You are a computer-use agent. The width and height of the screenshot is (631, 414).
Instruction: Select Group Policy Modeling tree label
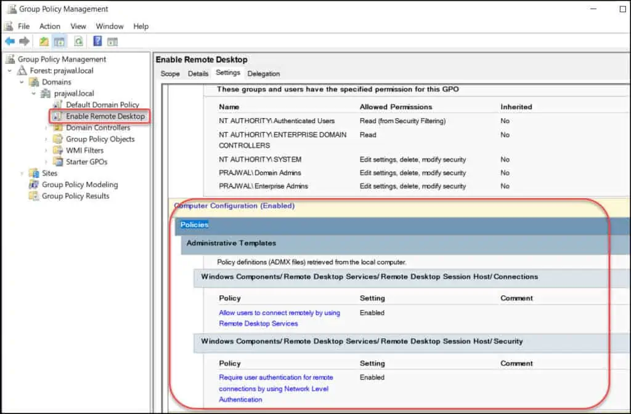80,185
